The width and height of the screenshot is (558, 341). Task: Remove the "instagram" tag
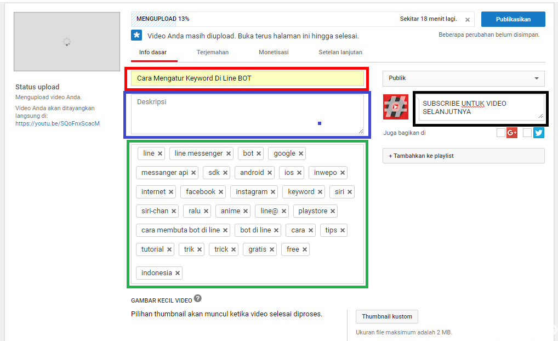[x=273, y=192]
